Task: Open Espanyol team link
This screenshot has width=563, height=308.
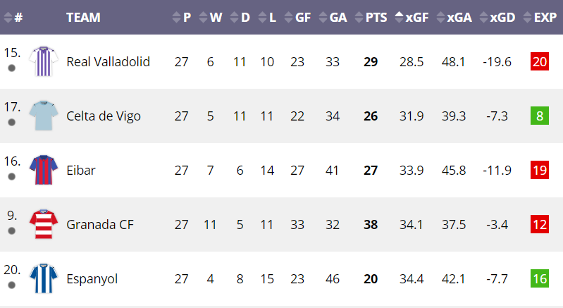Action: [92, 279]
